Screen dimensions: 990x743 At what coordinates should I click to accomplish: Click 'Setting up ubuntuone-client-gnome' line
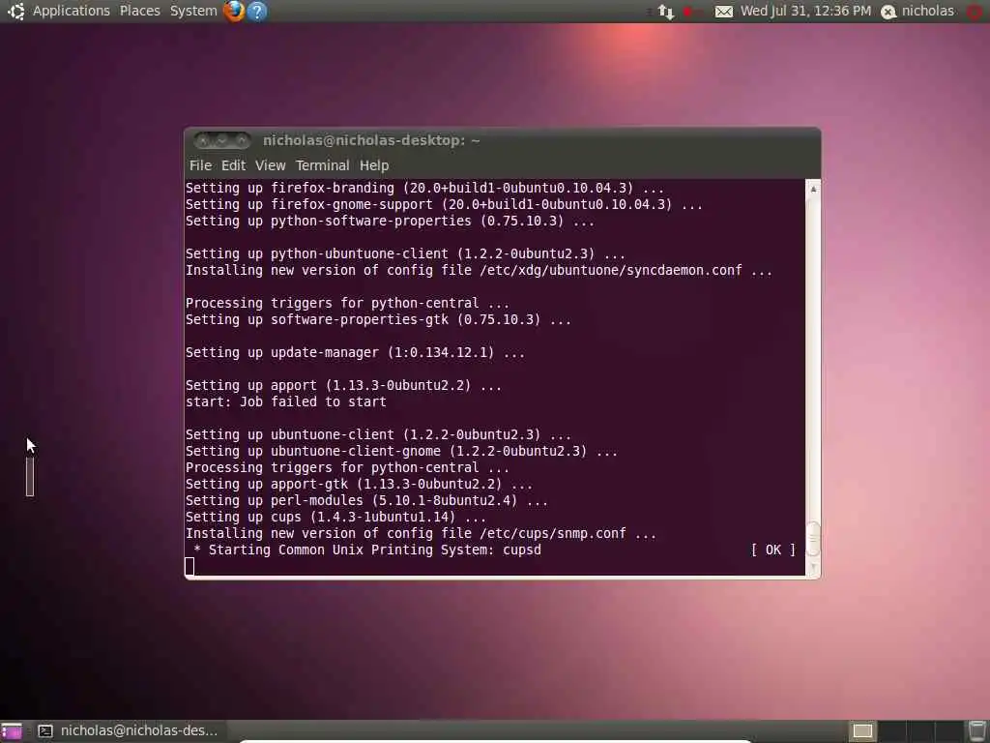tap(401, 451)
